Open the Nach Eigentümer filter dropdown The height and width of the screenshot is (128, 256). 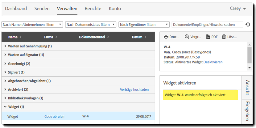(x=144, y=25)
